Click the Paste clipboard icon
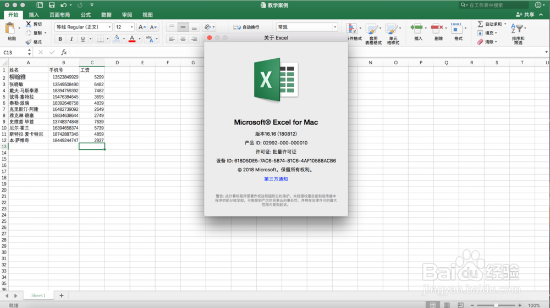Viewport: 550px width, 308px height. coord(10,29)
